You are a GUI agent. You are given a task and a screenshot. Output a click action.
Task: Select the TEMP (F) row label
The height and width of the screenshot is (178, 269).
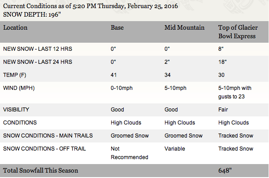tap(15, 75)
